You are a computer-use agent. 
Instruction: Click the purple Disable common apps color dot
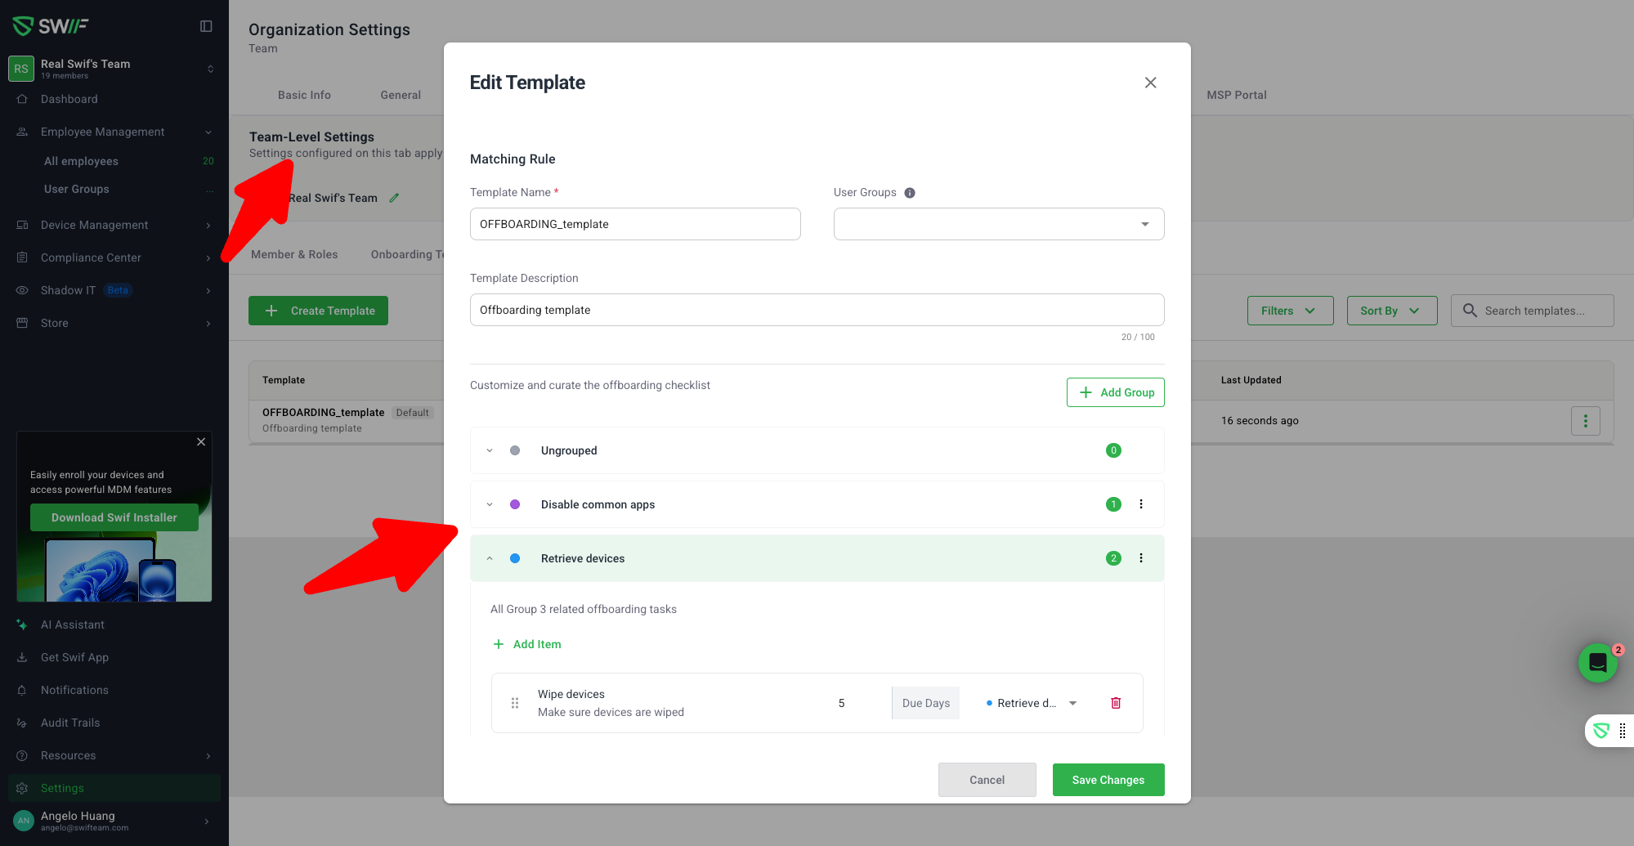[515, 504]
